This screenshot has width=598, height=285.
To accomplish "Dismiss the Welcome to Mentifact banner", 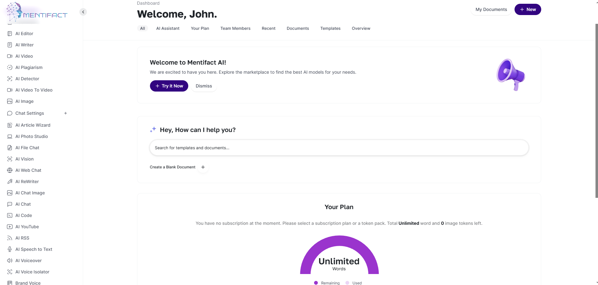I will (204, 86).
